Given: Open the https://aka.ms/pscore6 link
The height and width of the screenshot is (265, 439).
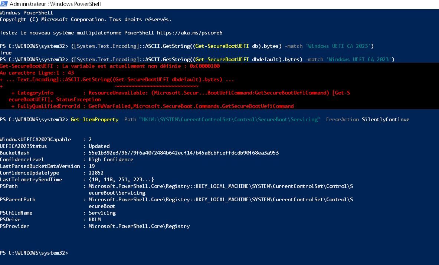Looking at the screenshot, I should [x=190, y=33].
